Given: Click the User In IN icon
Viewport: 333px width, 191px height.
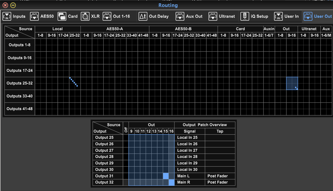Looking at the screenshot, I should pos(278,16).
